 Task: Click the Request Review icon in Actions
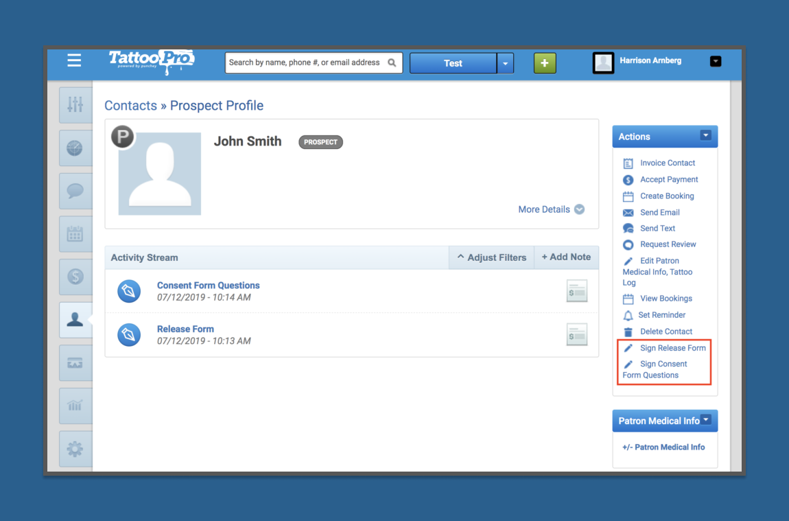pyautogui.click(x=628, y=244)
